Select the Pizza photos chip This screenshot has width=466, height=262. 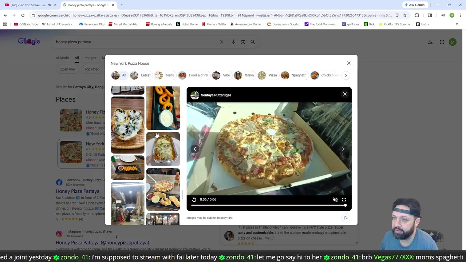click(x=268, y=75)
